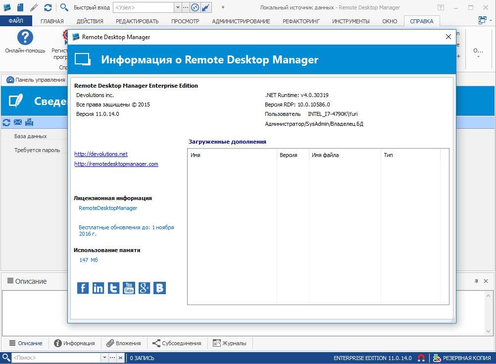Click ENTERPRISE EDITION 11.0.14.0 status text

(372, 358)
